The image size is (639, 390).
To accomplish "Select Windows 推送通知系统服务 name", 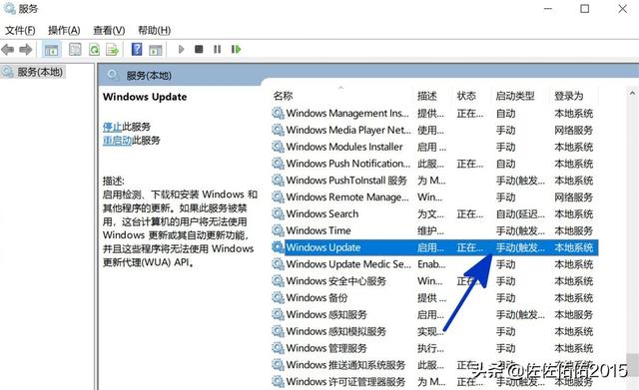I will pos(345,365).
